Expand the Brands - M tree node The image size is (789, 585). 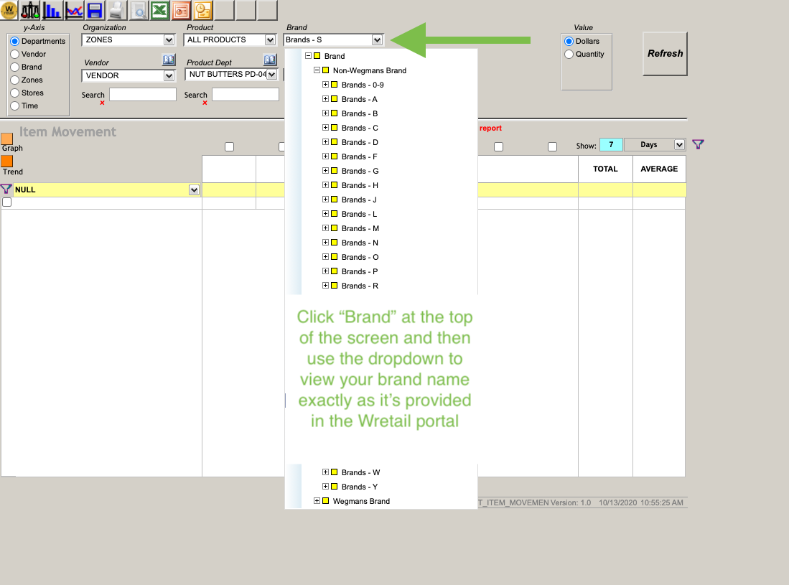326,228
